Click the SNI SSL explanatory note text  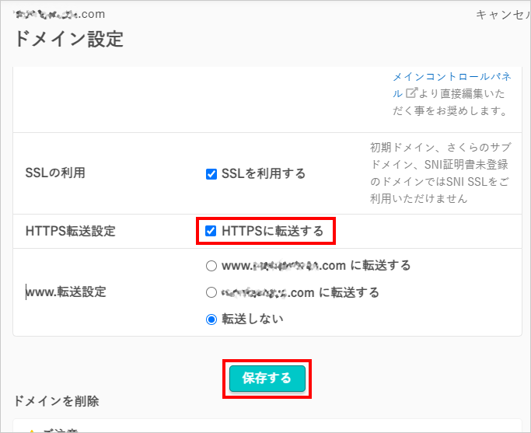[x=440, y=173]
